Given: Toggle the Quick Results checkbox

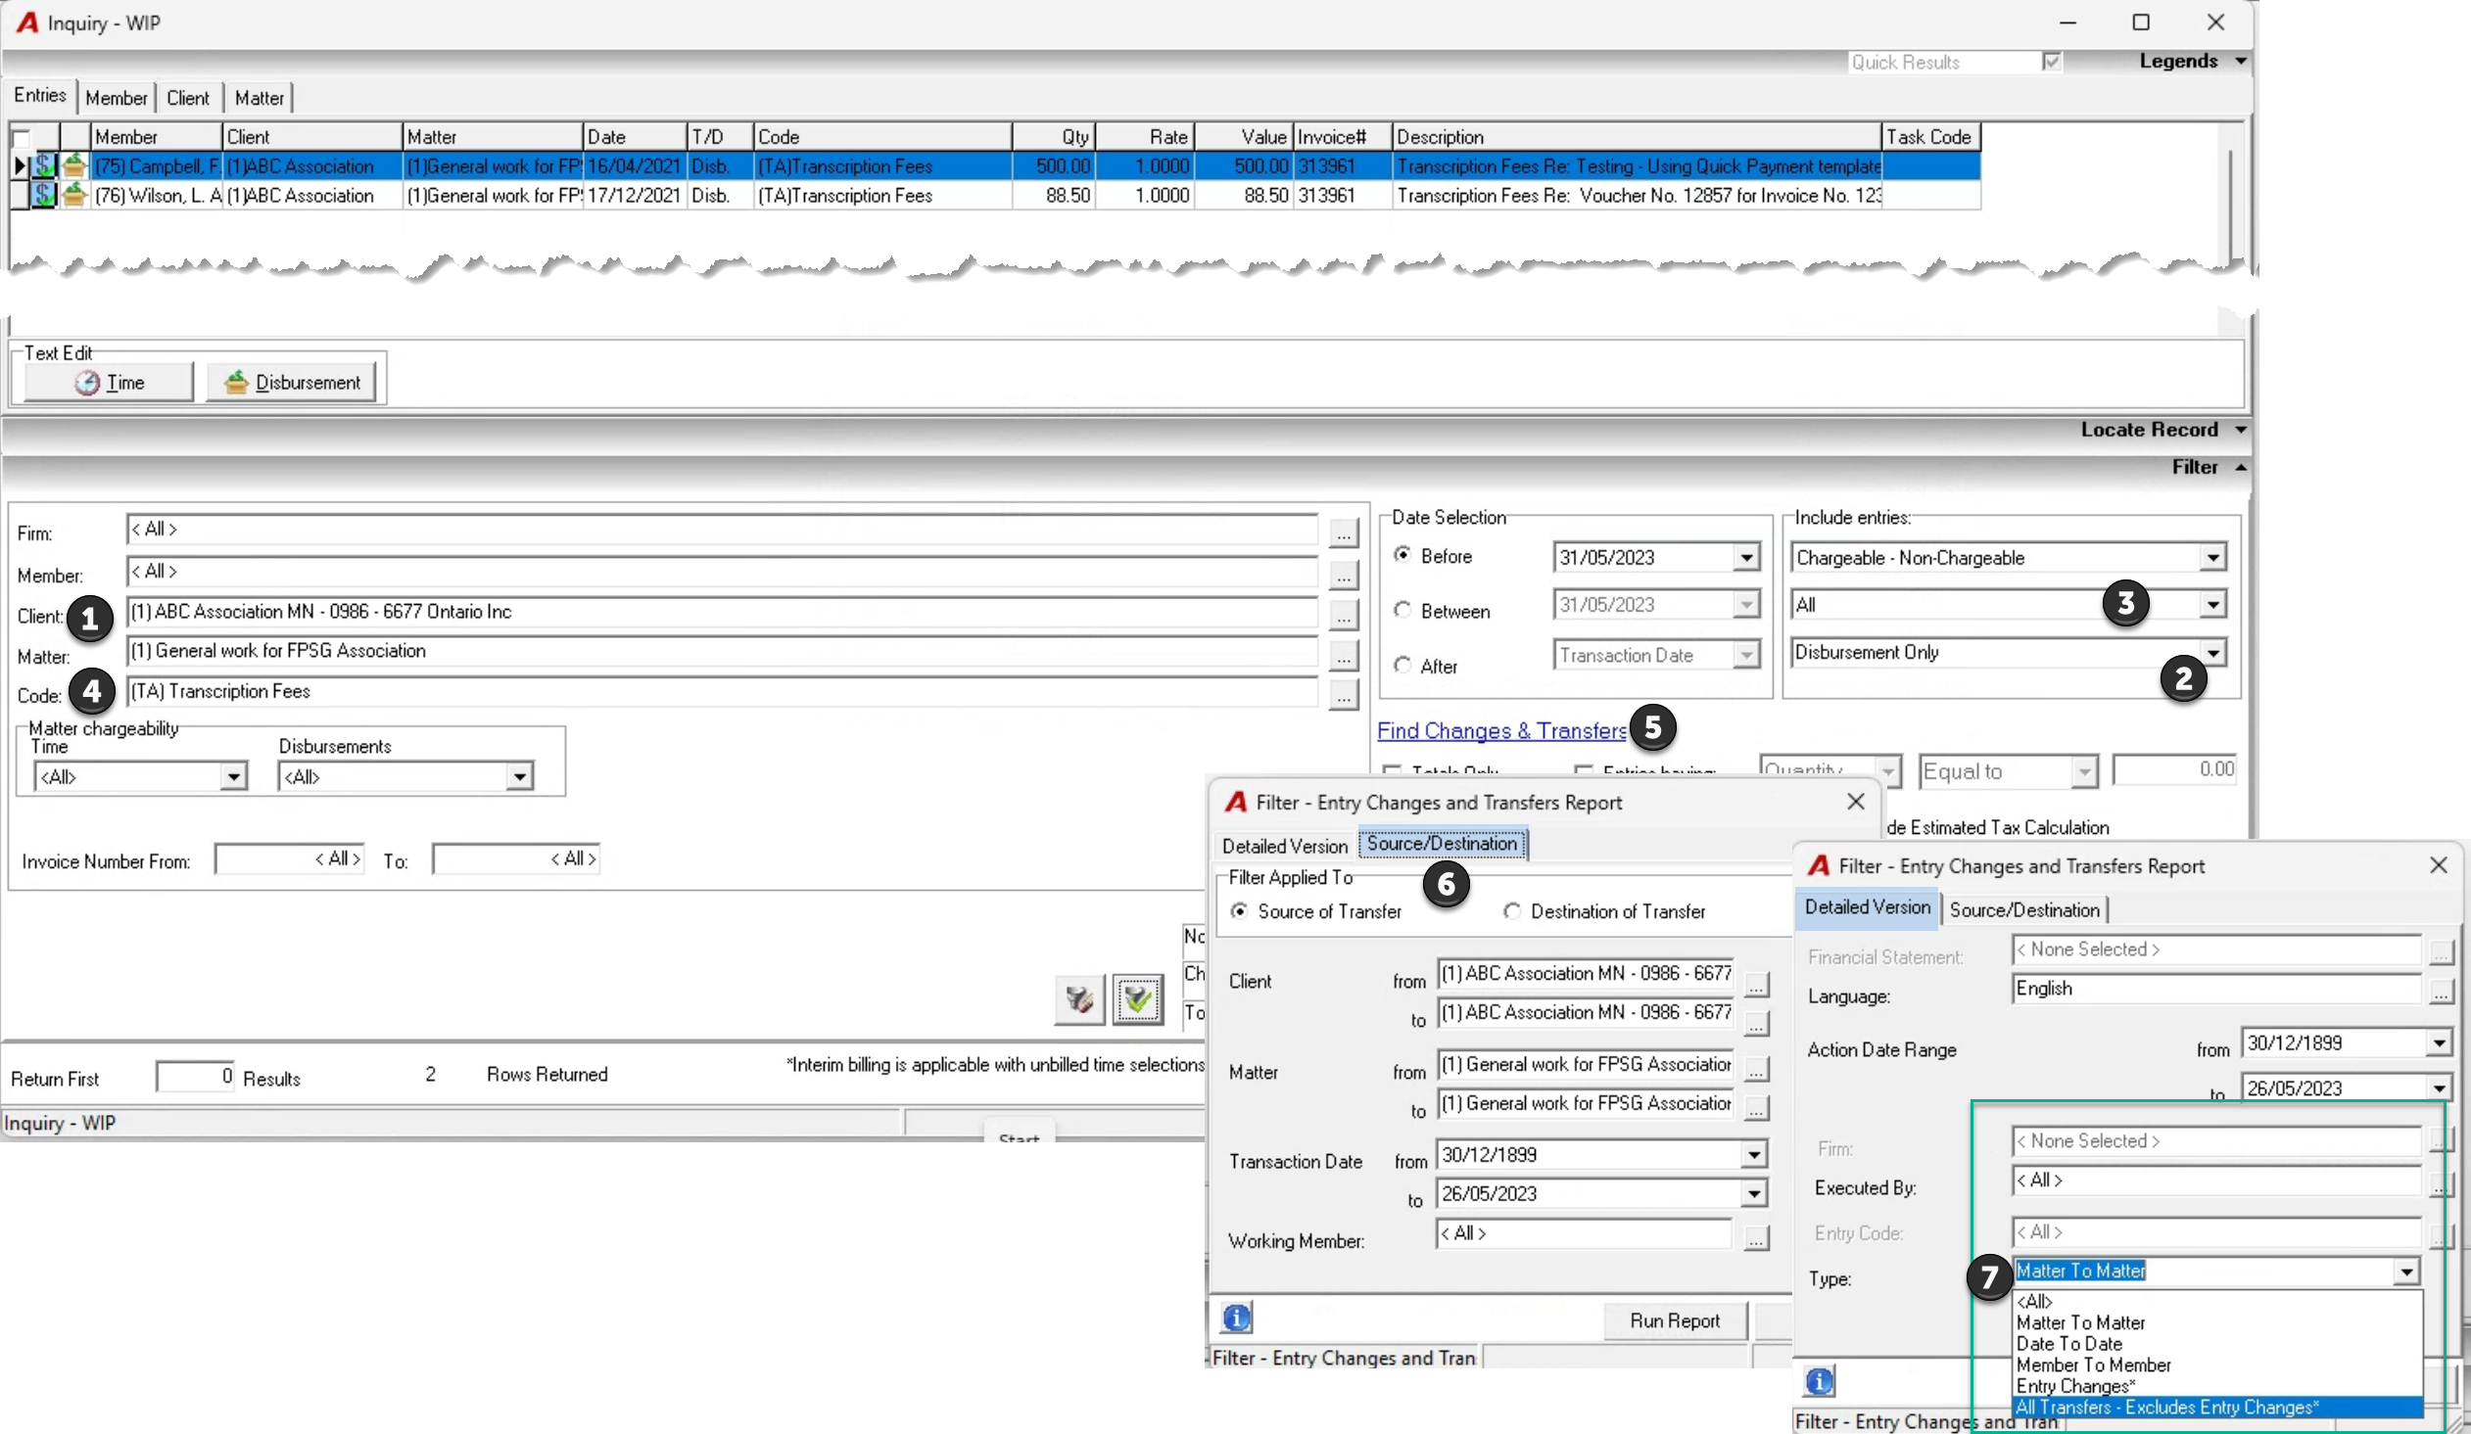Looking at the screenshot, I should [x=2051, y=62].
